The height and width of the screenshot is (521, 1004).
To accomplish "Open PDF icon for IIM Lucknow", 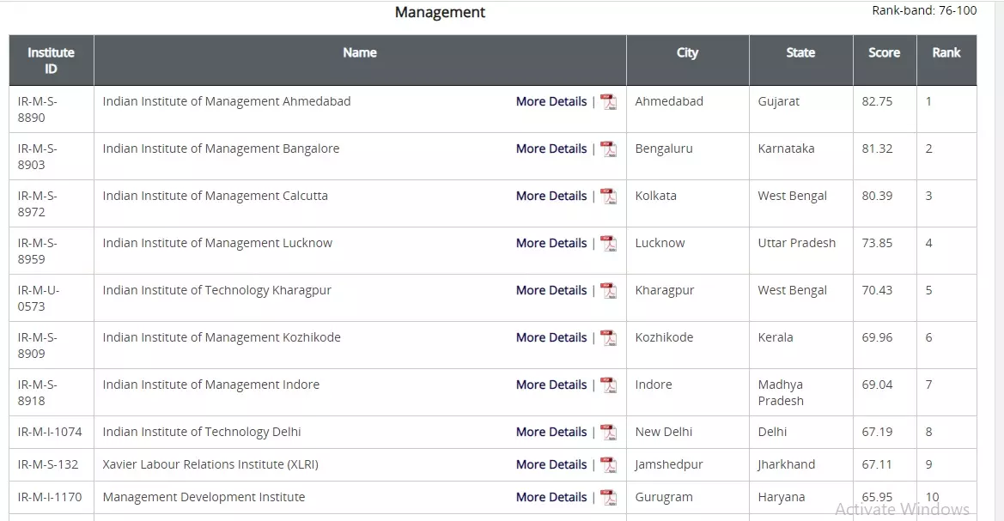I will point(608,244).
